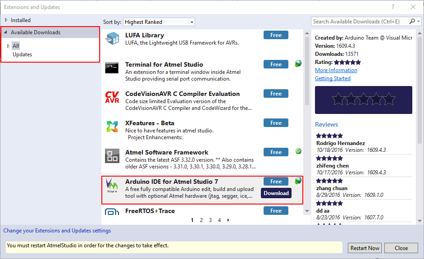Screen dimensions: 424x259
Task: Click the details pane scrollbar thumb
Action: pyautogui.click(x=419, y=91)
